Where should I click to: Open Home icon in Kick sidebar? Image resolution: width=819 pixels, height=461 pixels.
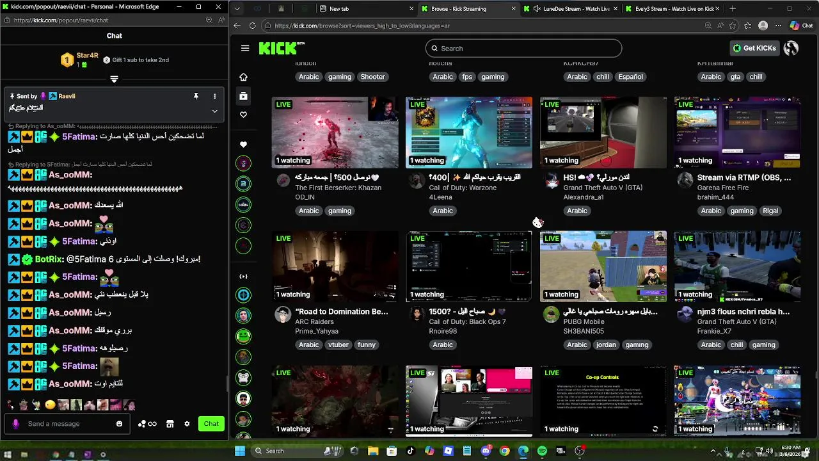click(x=243, y=77)
